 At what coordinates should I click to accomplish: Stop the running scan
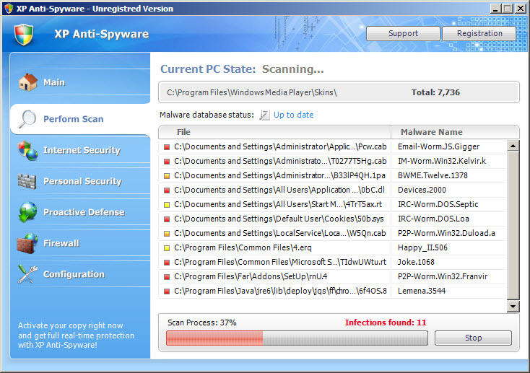pyautogui.click(x=473, y=338)
